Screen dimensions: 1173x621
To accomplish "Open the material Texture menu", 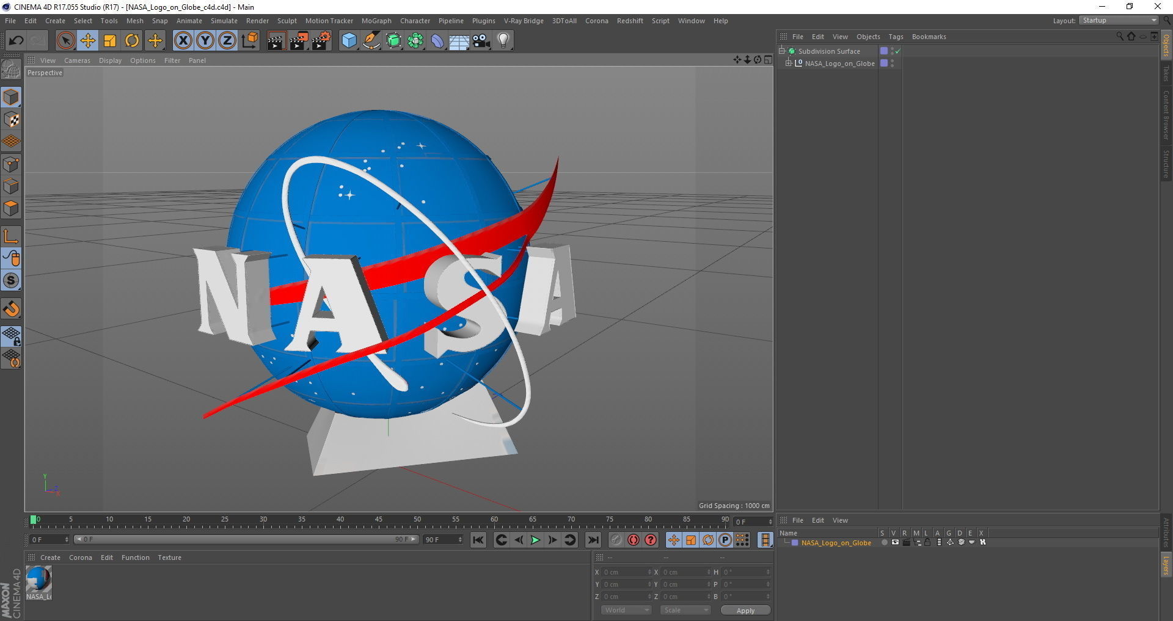I will (x=169, y=557).
